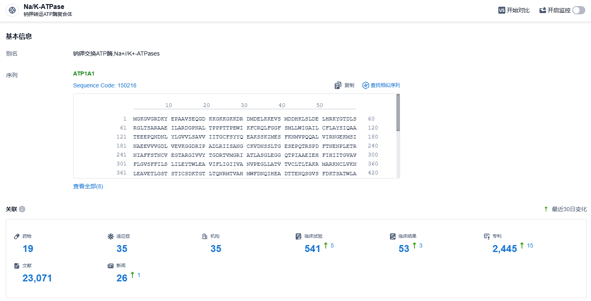
Task: Click the 适应症 virus icon
Action: 111,236
